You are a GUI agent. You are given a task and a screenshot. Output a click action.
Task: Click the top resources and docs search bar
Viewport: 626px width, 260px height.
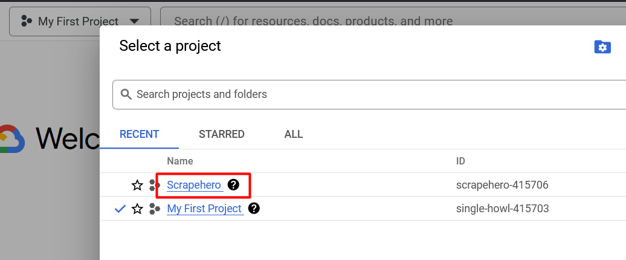(x=393, y=21)
